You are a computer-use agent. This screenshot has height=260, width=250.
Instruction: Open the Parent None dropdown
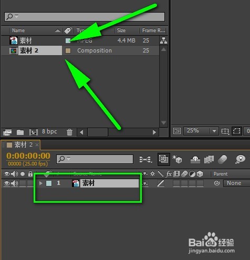tap(237, 183)
